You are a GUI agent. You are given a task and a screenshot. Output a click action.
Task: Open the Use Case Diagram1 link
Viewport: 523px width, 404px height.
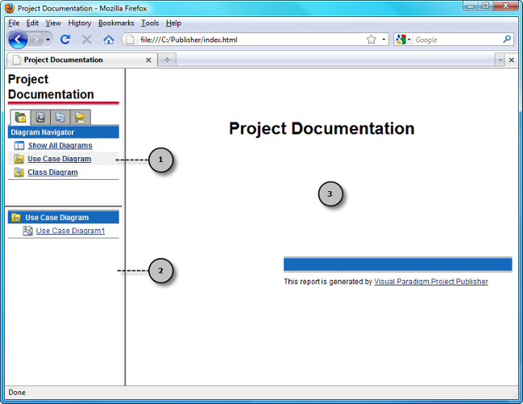pos(70,231)
